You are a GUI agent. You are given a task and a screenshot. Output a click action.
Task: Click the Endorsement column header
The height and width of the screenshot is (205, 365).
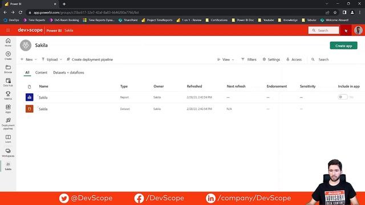277,86
